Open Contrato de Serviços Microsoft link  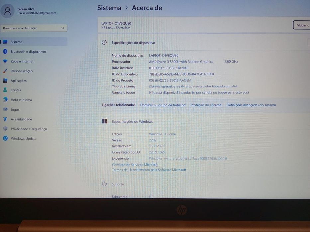tap(135, 165)
